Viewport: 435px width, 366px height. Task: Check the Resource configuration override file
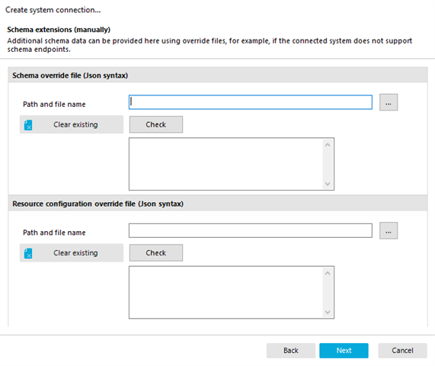pyautogui.click(x=156, y=252)
